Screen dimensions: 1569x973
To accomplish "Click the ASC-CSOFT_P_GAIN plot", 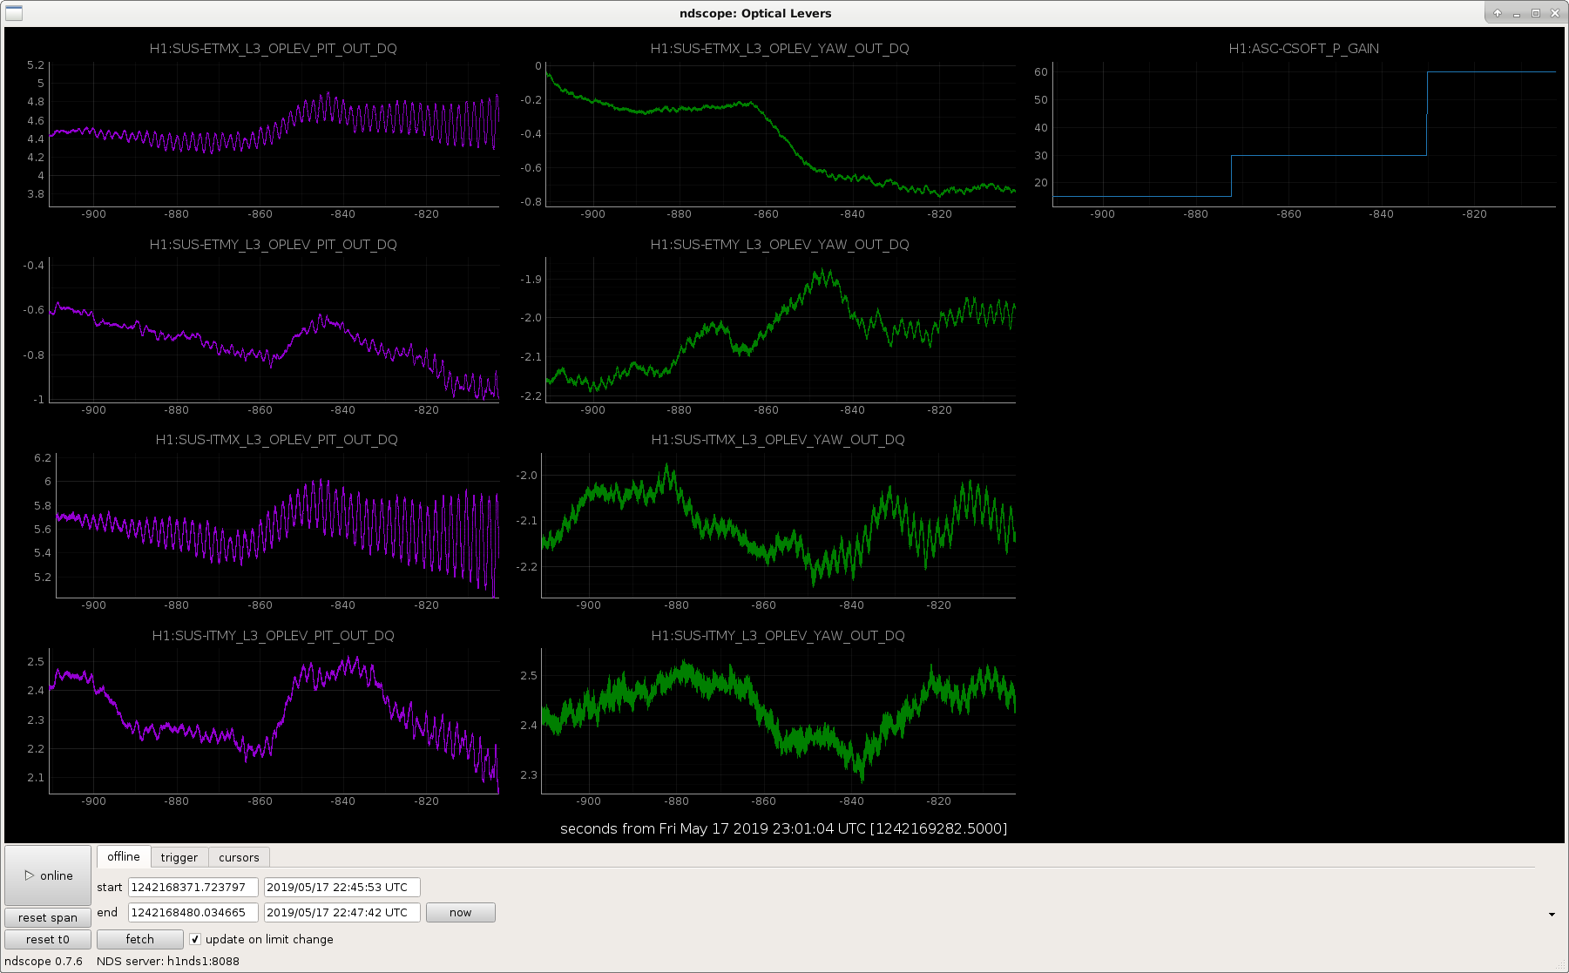I will pos(1304,134).
